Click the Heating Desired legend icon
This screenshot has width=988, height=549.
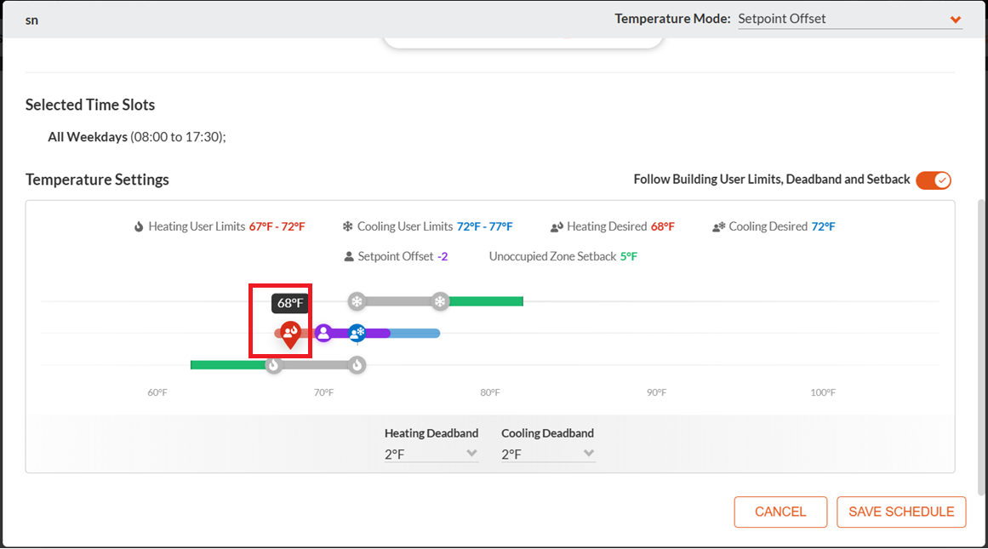[x=557, y=227]
